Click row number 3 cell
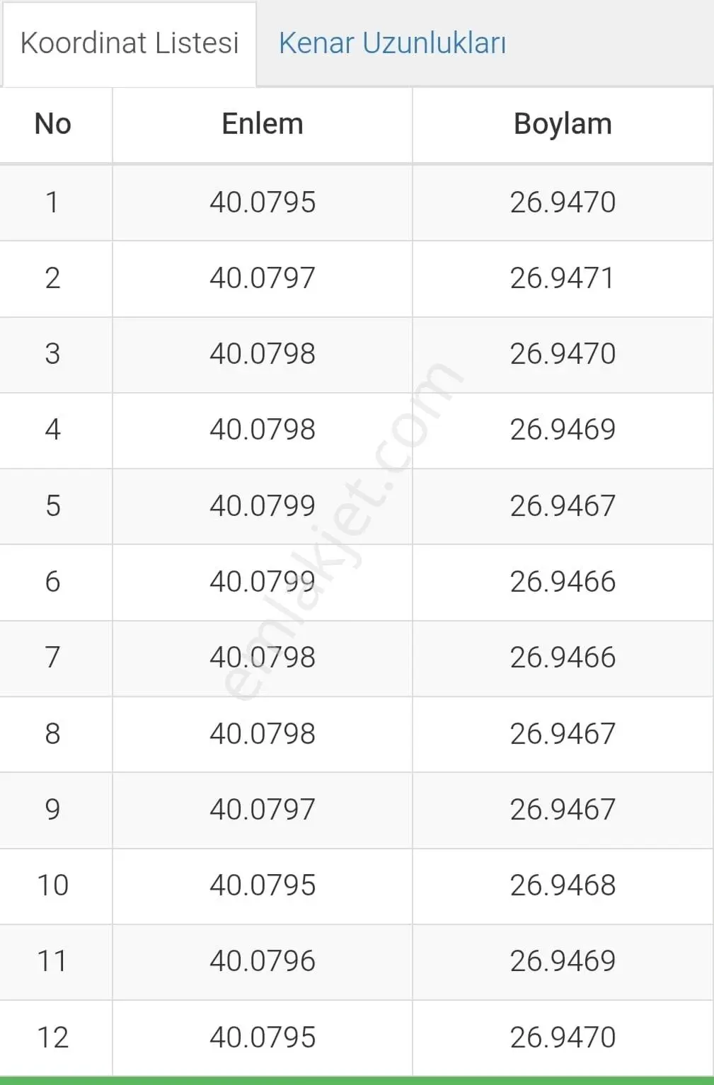The height and width of the screenshot is (1085, 714). pyautogui.click(x=53, y=354)
